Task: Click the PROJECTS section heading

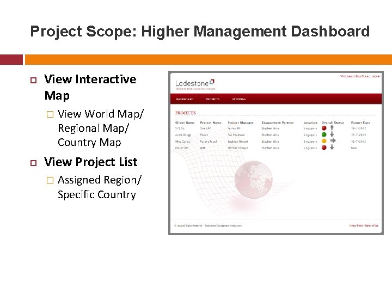Action: point(186,113)
